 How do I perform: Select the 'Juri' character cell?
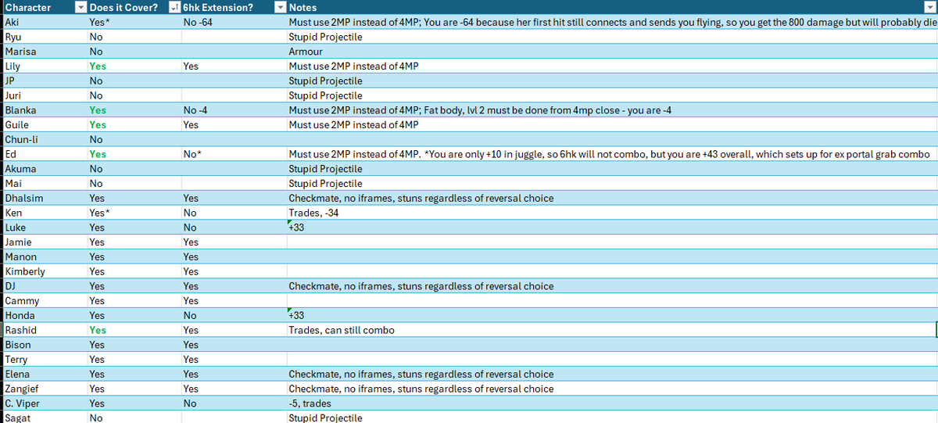coord(44,95)
